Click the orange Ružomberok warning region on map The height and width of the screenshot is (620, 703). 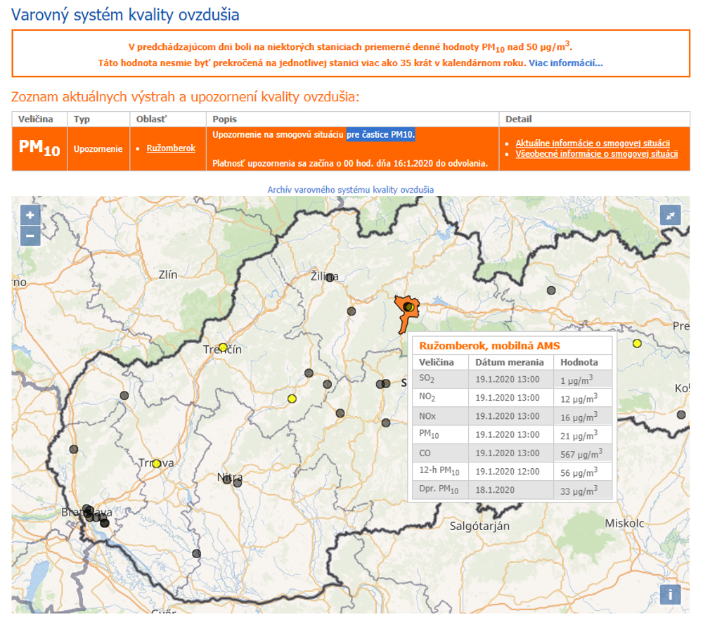pyautogui.click(x=403, y=321)
